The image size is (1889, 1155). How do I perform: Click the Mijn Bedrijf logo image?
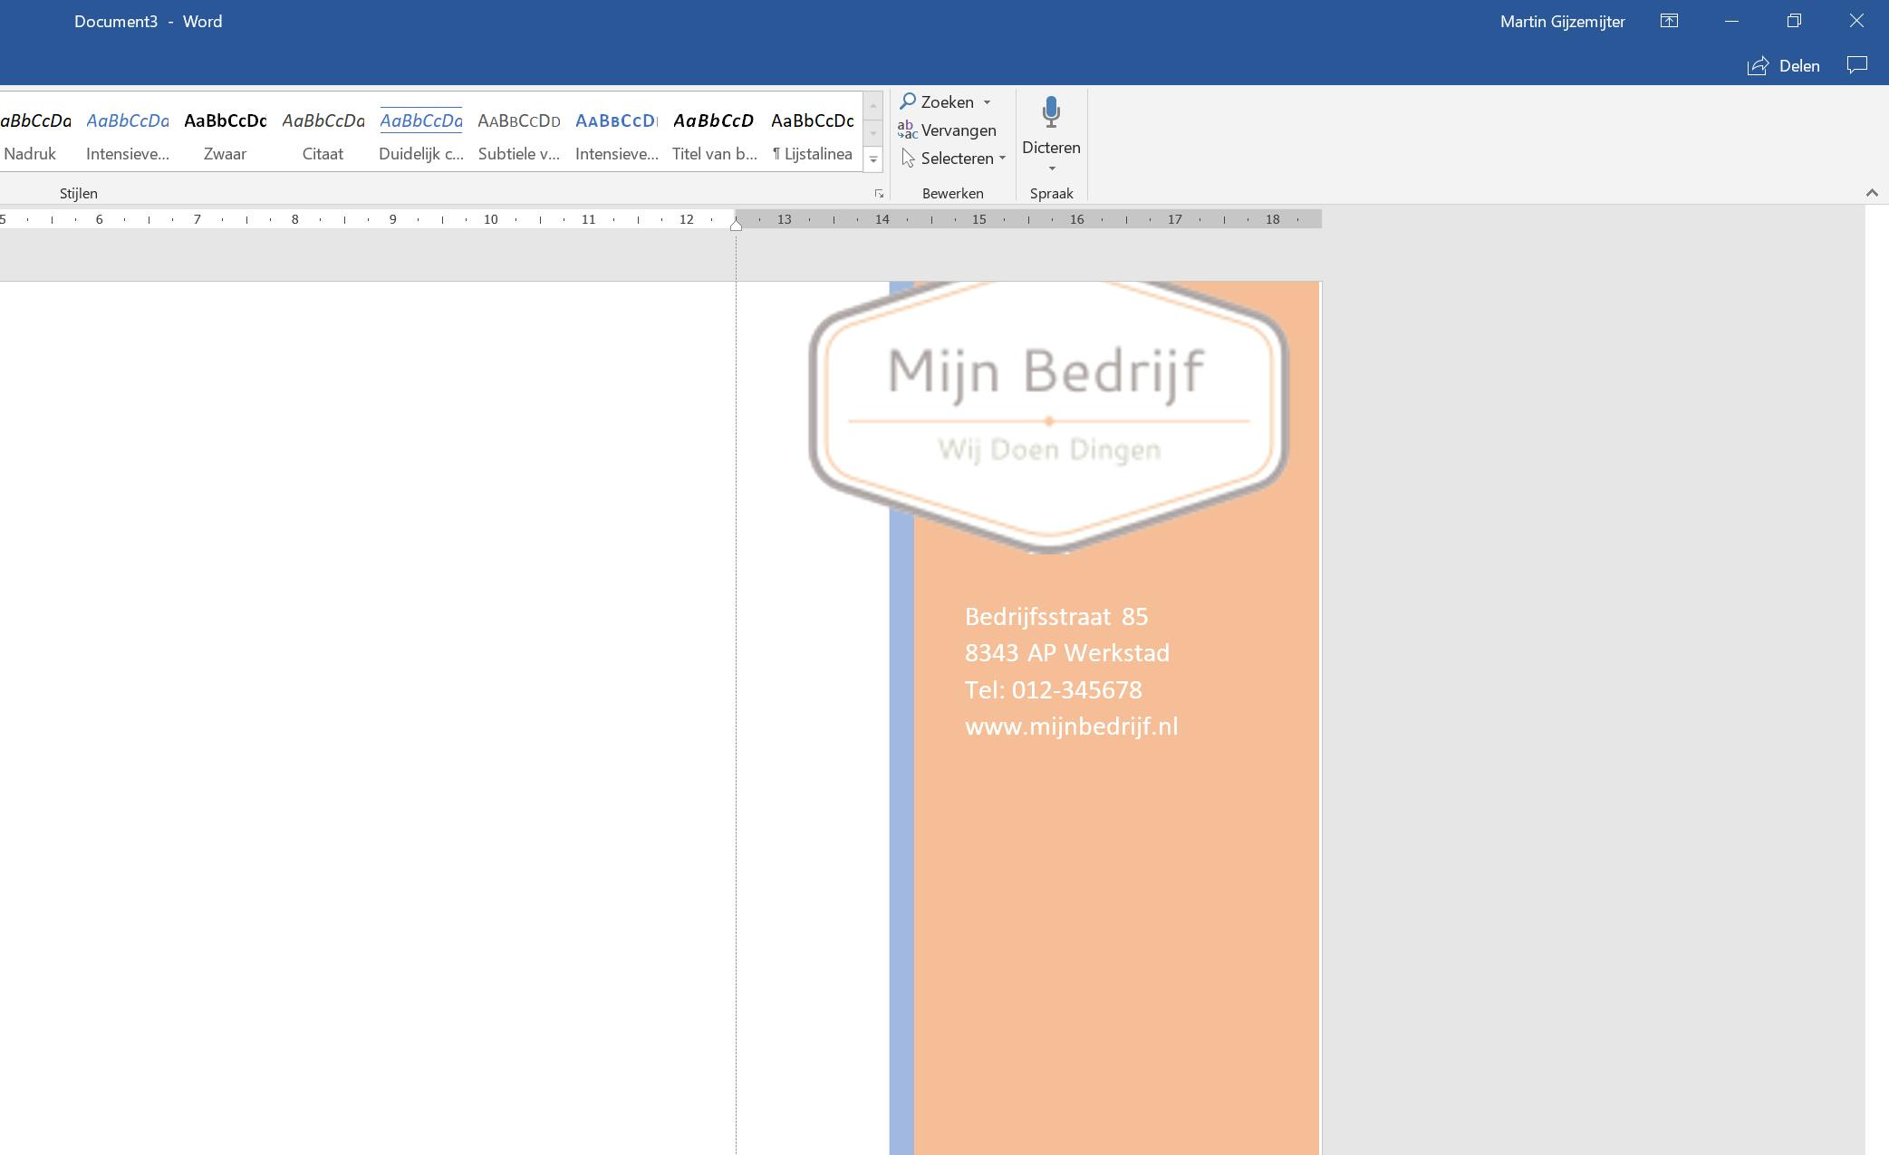click(1047, 412)
